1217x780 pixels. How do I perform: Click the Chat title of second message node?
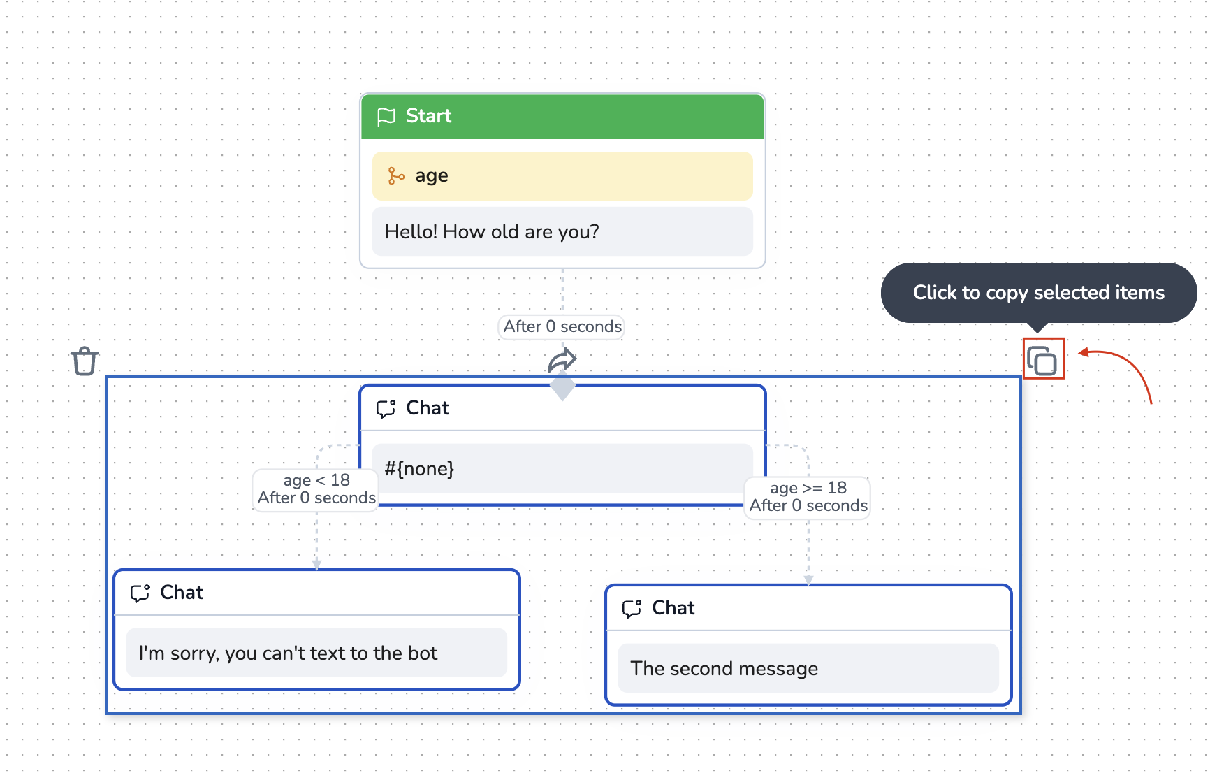click(673, 608)
